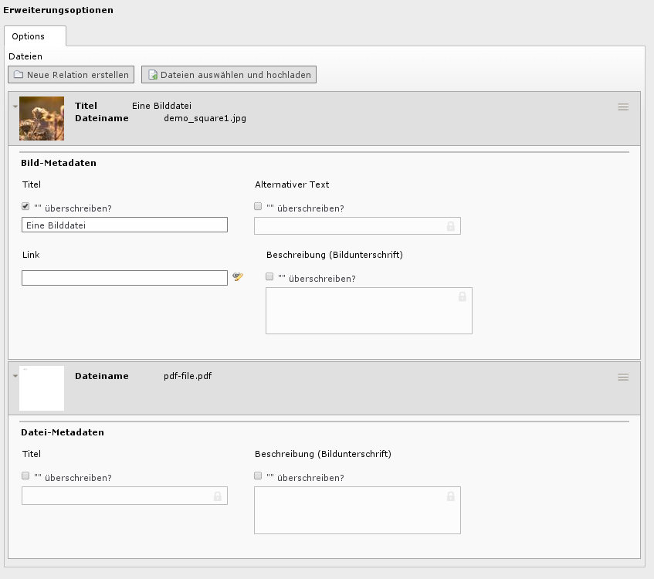Image resolution: width=654 pixels, height=579 pixels.
Task: Click the flower image thumbnail
Action: pyautogui.click(x=42, y=118)
